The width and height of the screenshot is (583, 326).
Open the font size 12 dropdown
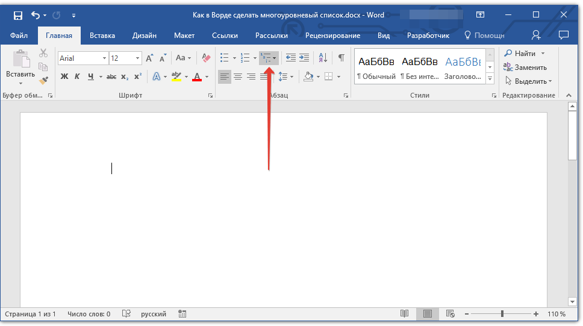point(138,58)
